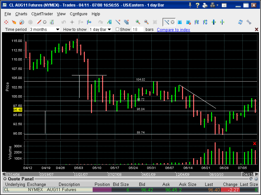The height and width of the screenshot is (195, 261).
Task: Click the CL underlying cell
Action: [14, 189]
